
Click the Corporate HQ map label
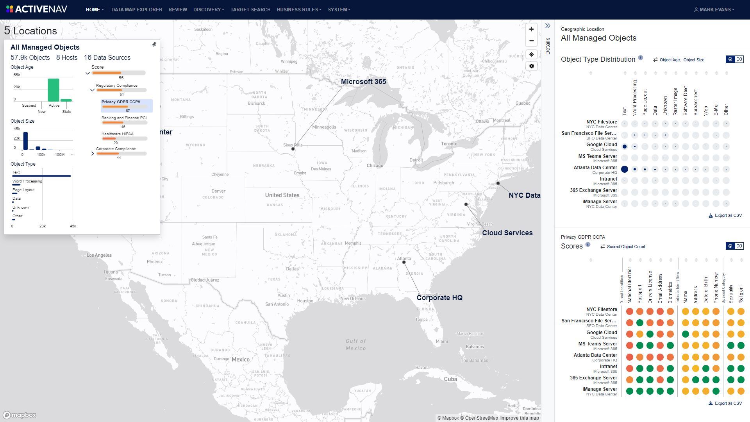click(439, 298)
